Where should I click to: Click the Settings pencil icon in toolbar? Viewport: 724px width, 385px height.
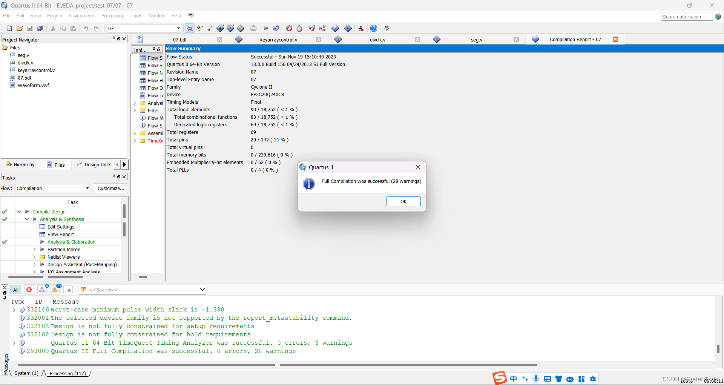[x=210, y=28]
